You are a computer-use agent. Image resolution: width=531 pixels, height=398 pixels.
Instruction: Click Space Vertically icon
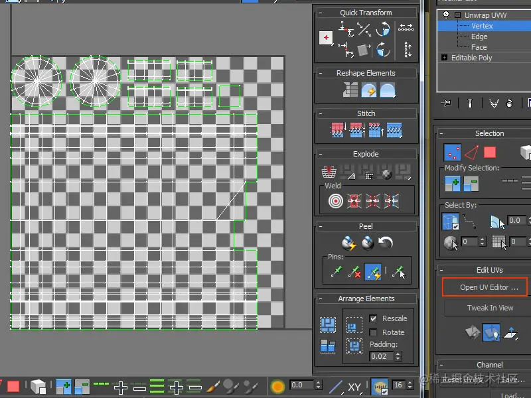[408, 50]
